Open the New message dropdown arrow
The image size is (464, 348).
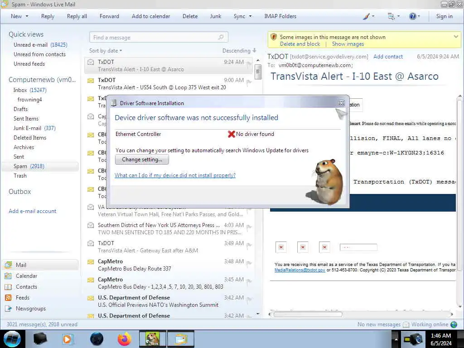click(x=27, y=16)
